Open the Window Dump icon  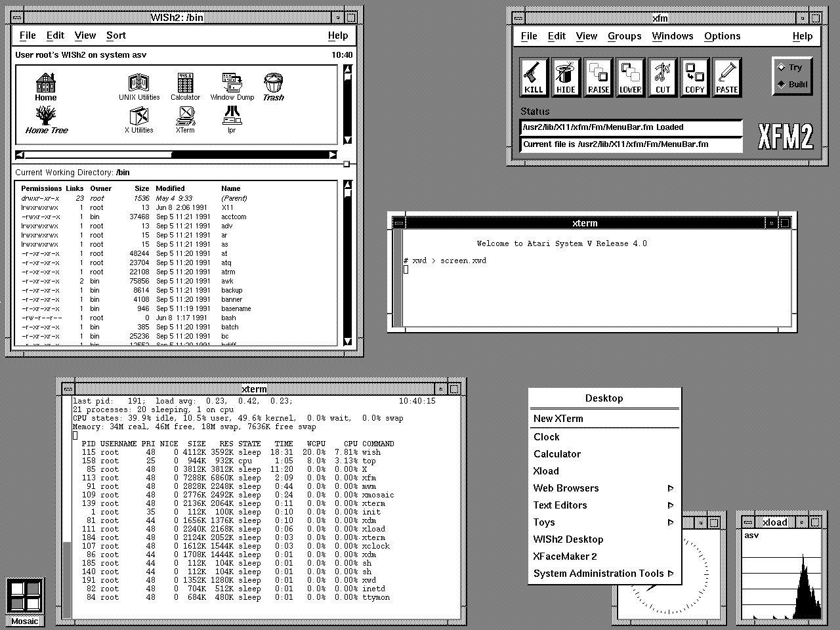(232, 87)
